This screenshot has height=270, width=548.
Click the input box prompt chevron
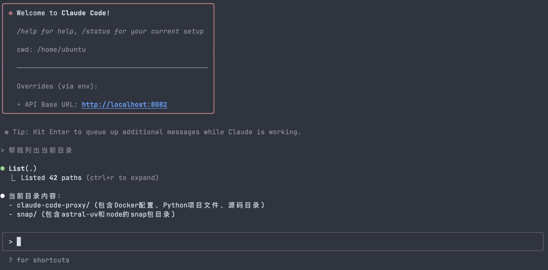(x=11, y=242)
